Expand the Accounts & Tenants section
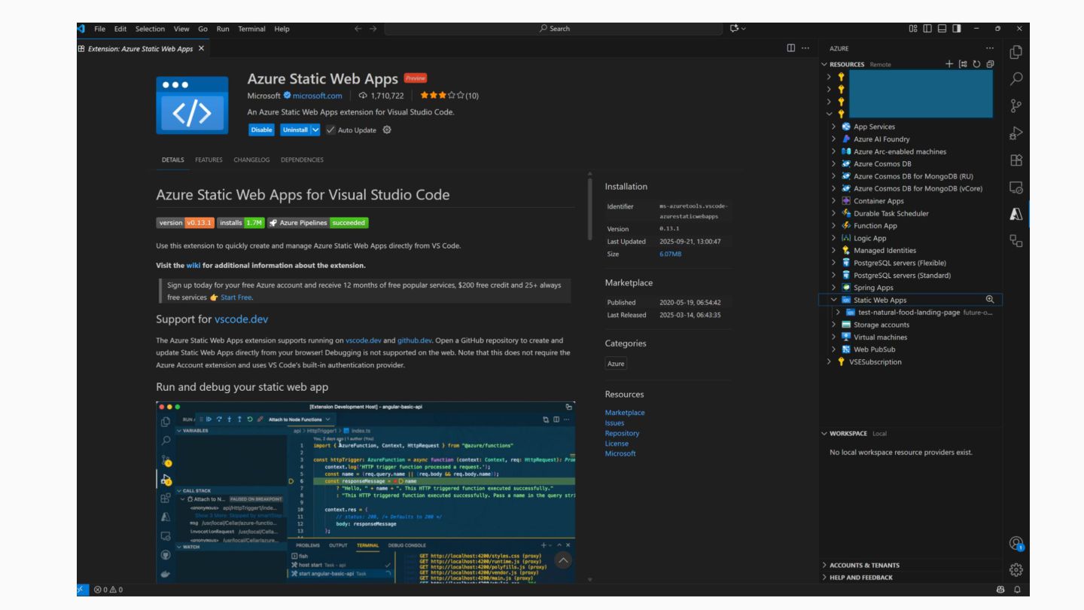 pyautogui.click(x=864, y=565)
